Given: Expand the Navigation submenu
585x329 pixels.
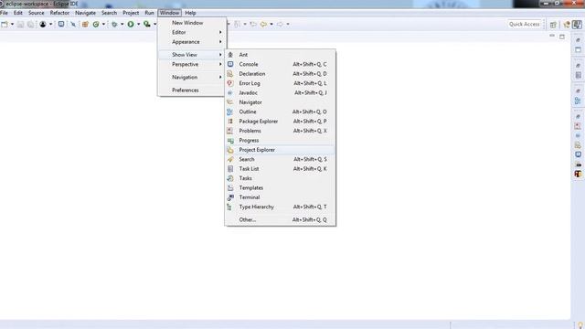Looking at the screenshot, I should point(192,77).
